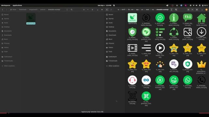Viewport: 209px width, 117px height.
Task: Open search in the left file window
Action: point(72,10)
